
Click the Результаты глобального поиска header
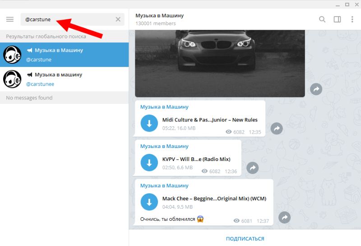pyautogui.click(x=46, y=36)
